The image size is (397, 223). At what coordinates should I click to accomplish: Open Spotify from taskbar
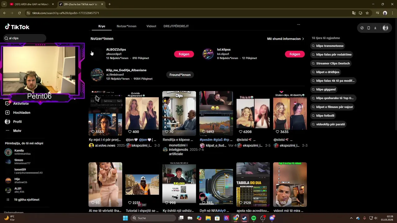[254, 218]
